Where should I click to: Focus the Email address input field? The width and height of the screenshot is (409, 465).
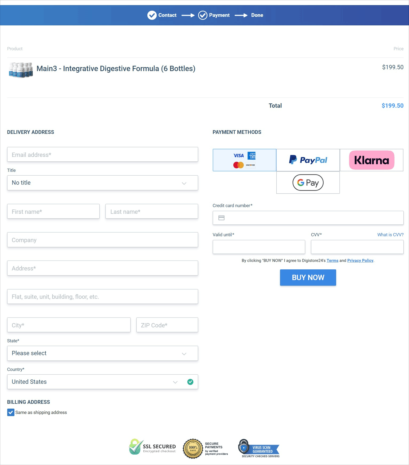(x=103, y=154)
